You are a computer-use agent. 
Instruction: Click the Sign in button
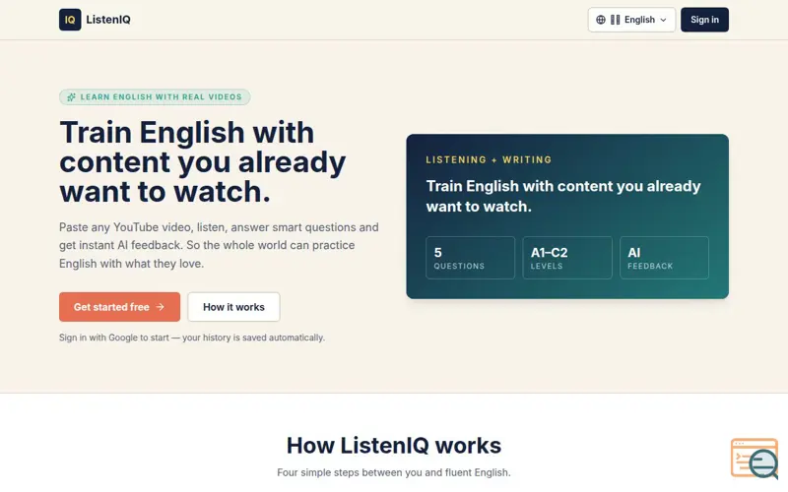[x=704, y=20]
